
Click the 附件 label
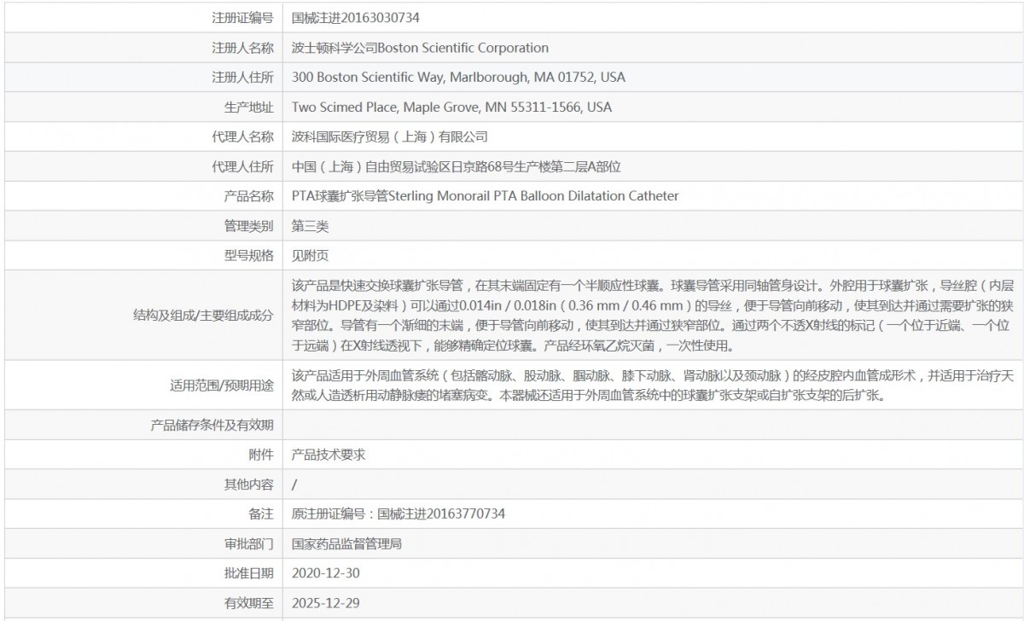261,455
